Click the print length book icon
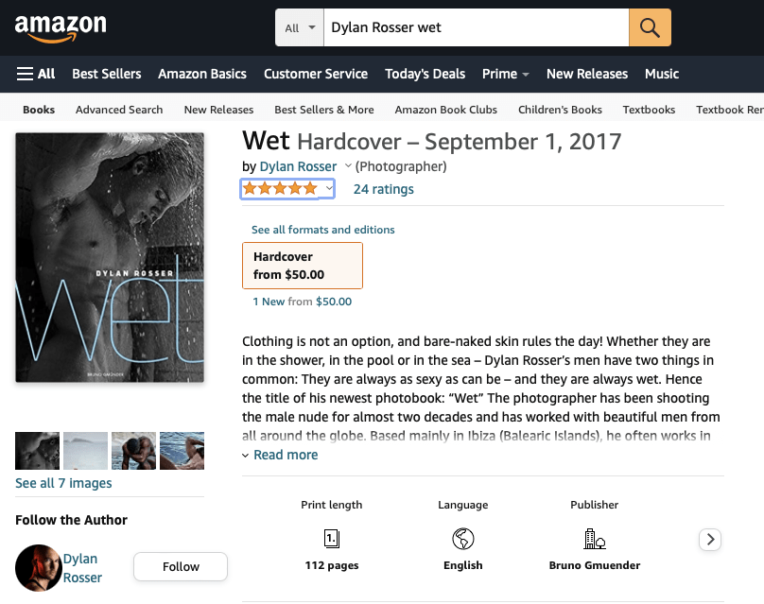The height and width of the screenshot is (604, 764). tap(332, 539)
